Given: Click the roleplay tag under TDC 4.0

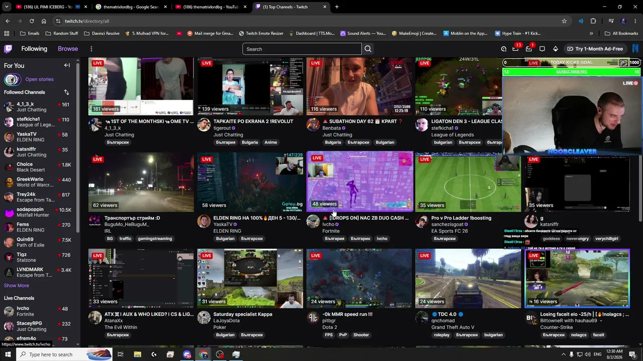Looking at the screenshot, I should pos(442,335).
